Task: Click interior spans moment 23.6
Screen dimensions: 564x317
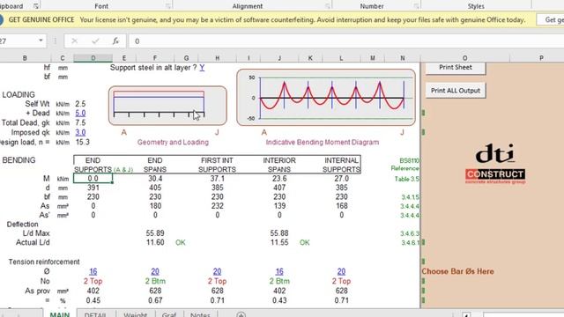Action: pos(279,179)
